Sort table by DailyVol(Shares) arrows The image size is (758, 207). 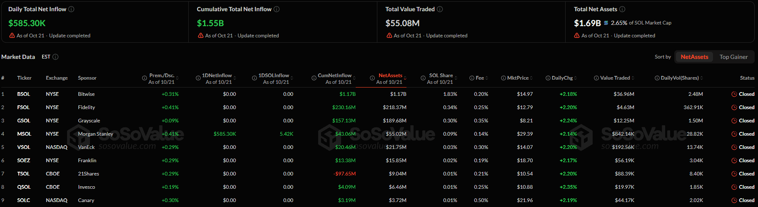tap(702, 78)
